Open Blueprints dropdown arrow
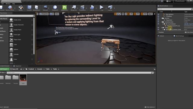193x109 pixels. (78, 8)
